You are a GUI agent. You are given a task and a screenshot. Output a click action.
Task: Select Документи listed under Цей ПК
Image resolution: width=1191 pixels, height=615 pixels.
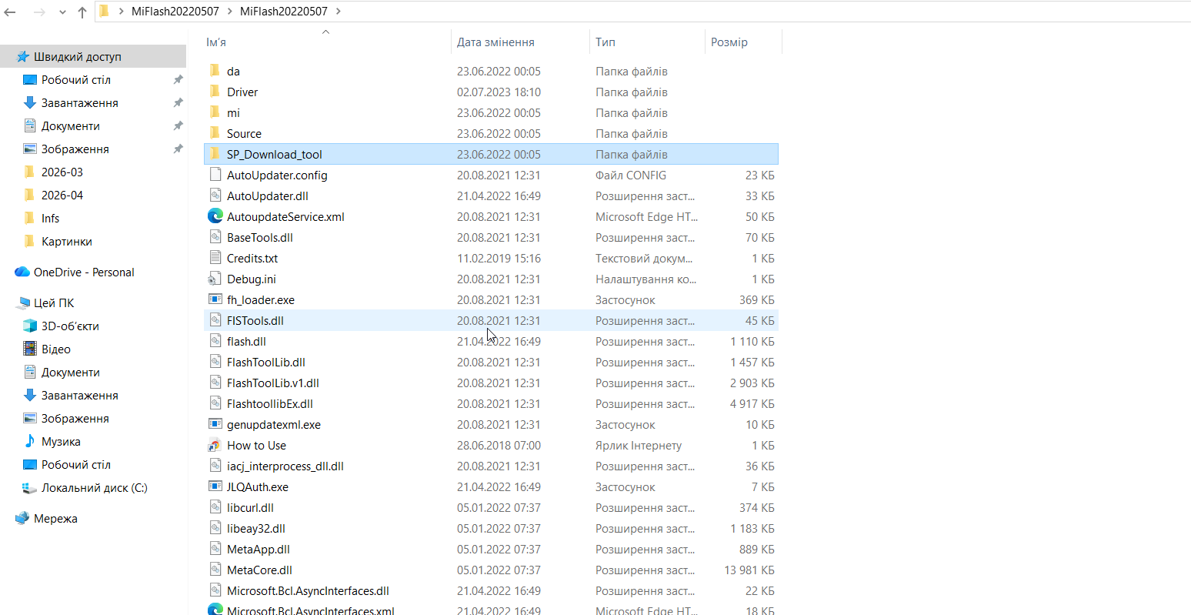click(x=71, y=373)
